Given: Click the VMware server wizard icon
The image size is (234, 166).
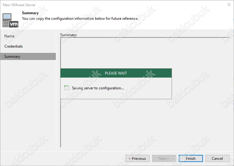Looking at the screenshot, I should point(10,20).
